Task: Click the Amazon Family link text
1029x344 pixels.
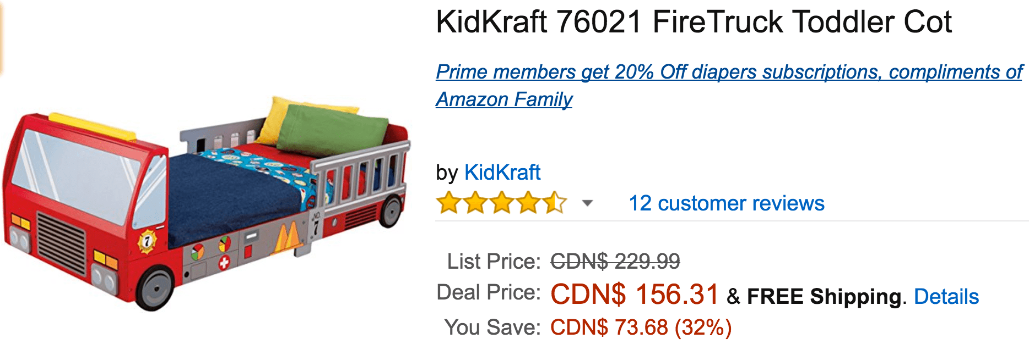Action: 504,99
